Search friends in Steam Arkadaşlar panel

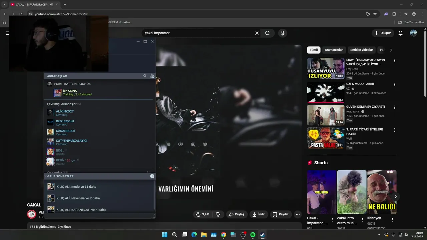click(x=145, y=76)
